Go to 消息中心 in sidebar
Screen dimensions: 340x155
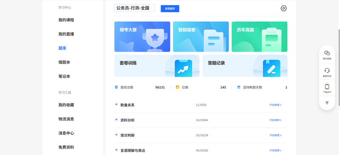66,133
